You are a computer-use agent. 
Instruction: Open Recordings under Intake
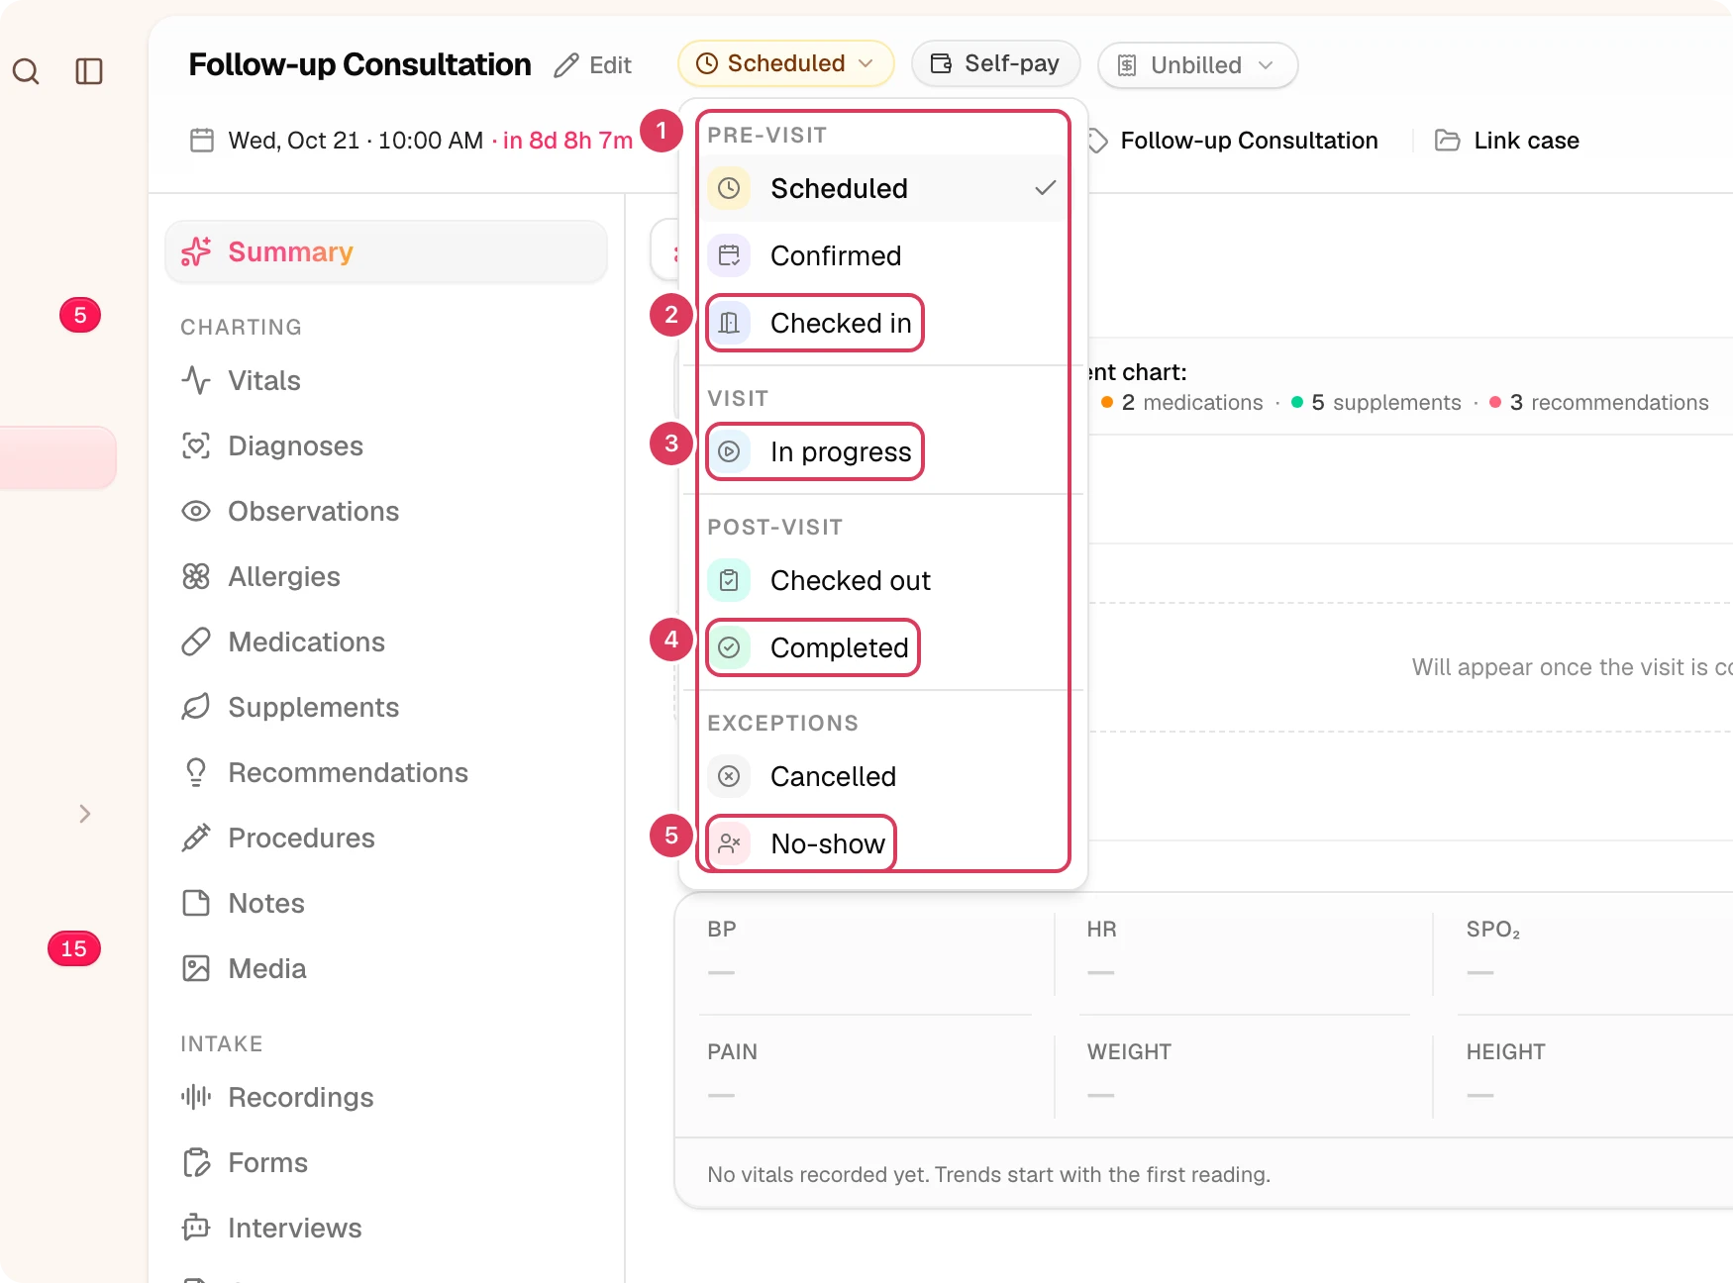point(386,1097)
